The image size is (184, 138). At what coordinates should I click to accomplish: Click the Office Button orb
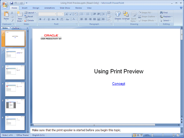[5, 5]
